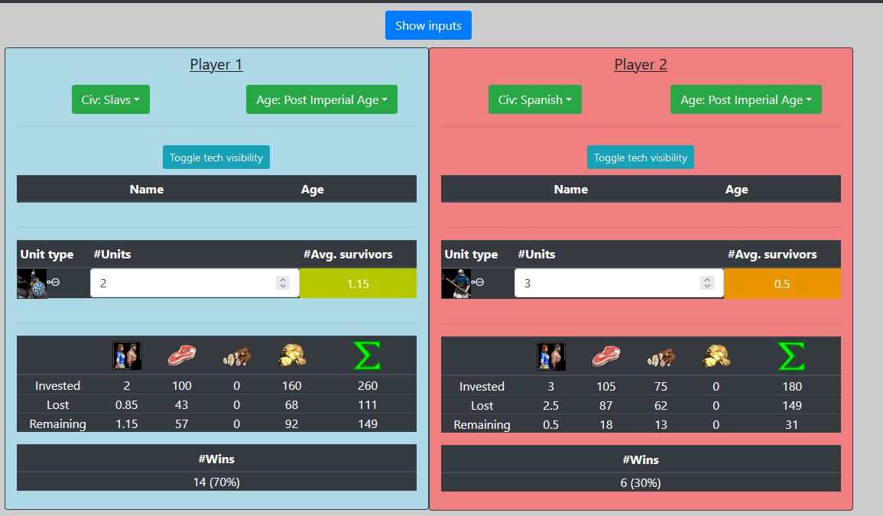Click the Show inputs button
This screenshot has height=516, width=883.
(428, 25)
